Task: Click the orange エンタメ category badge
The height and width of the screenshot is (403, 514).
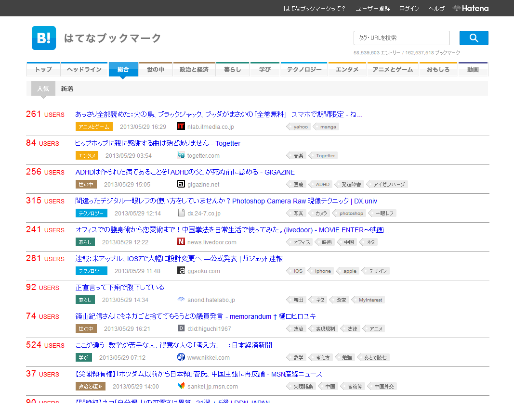Action: pos(87,155)
